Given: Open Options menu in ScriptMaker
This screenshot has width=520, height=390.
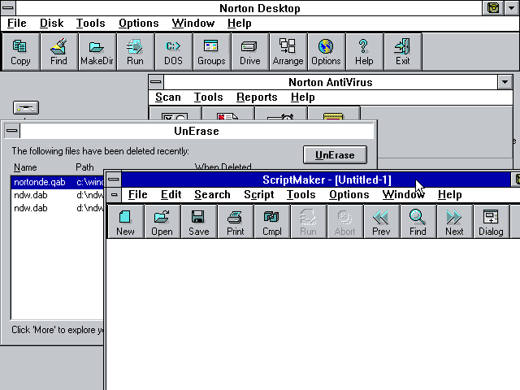Looking at the screenshot, I should [x=349, y=195].
